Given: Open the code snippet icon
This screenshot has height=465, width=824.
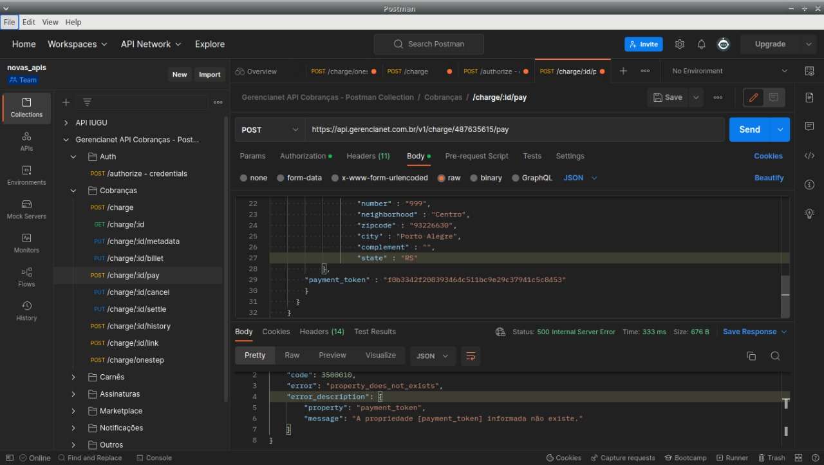Looking at the screenshot, I should (x=809, y=155).
